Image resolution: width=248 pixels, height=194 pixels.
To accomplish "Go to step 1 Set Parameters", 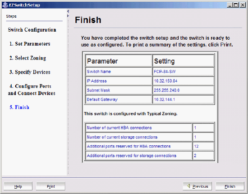I will [30, 44].
